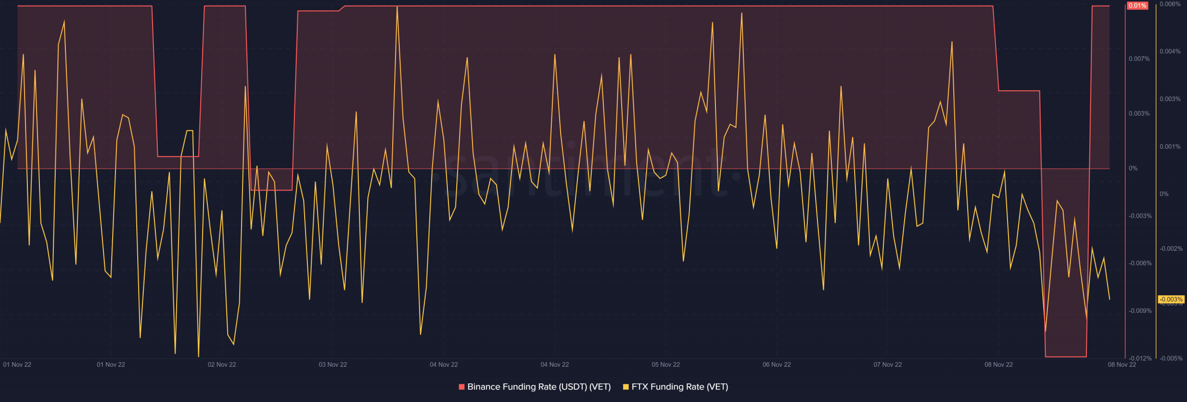Click the 0.004% axis tick label
Viewport: 1187px width, 402px height.
1170,51
